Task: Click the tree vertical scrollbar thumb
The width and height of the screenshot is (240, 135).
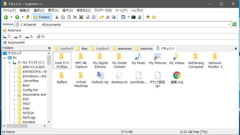Action: 49,60
